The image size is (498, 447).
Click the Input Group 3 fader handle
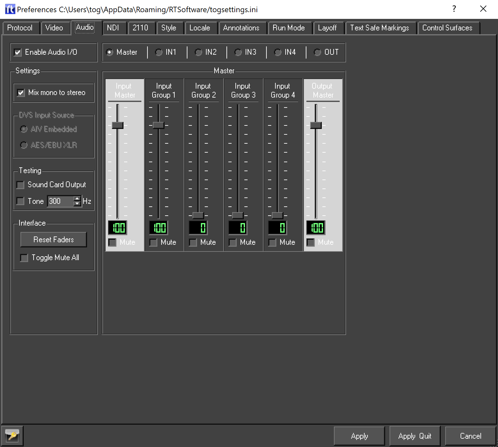[x=238, y=215]
